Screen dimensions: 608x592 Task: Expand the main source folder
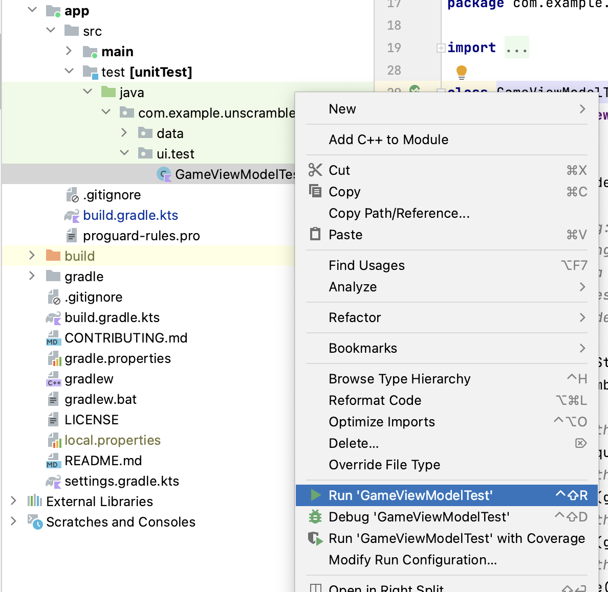69,51
